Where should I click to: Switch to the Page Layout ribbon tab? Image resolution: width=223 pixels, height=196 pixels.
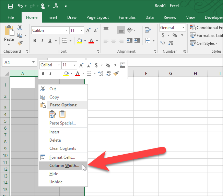tap(97, 17)
